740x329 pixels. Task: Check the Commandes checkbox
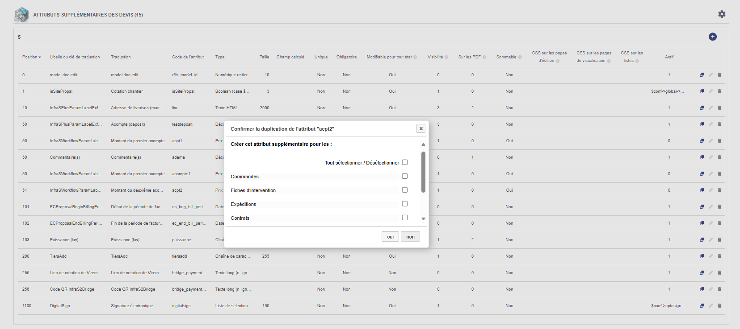pyautogui.click(x=405, y=176)
